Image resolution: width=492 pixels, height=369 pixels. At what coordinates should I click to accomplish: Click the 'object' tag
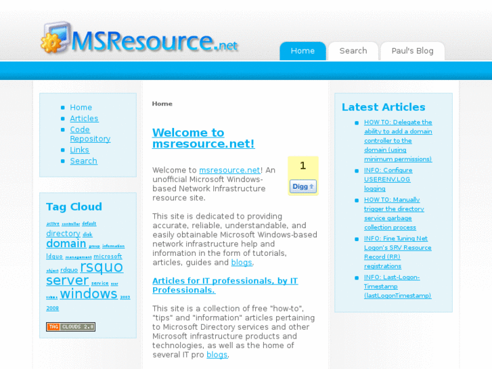52,270
